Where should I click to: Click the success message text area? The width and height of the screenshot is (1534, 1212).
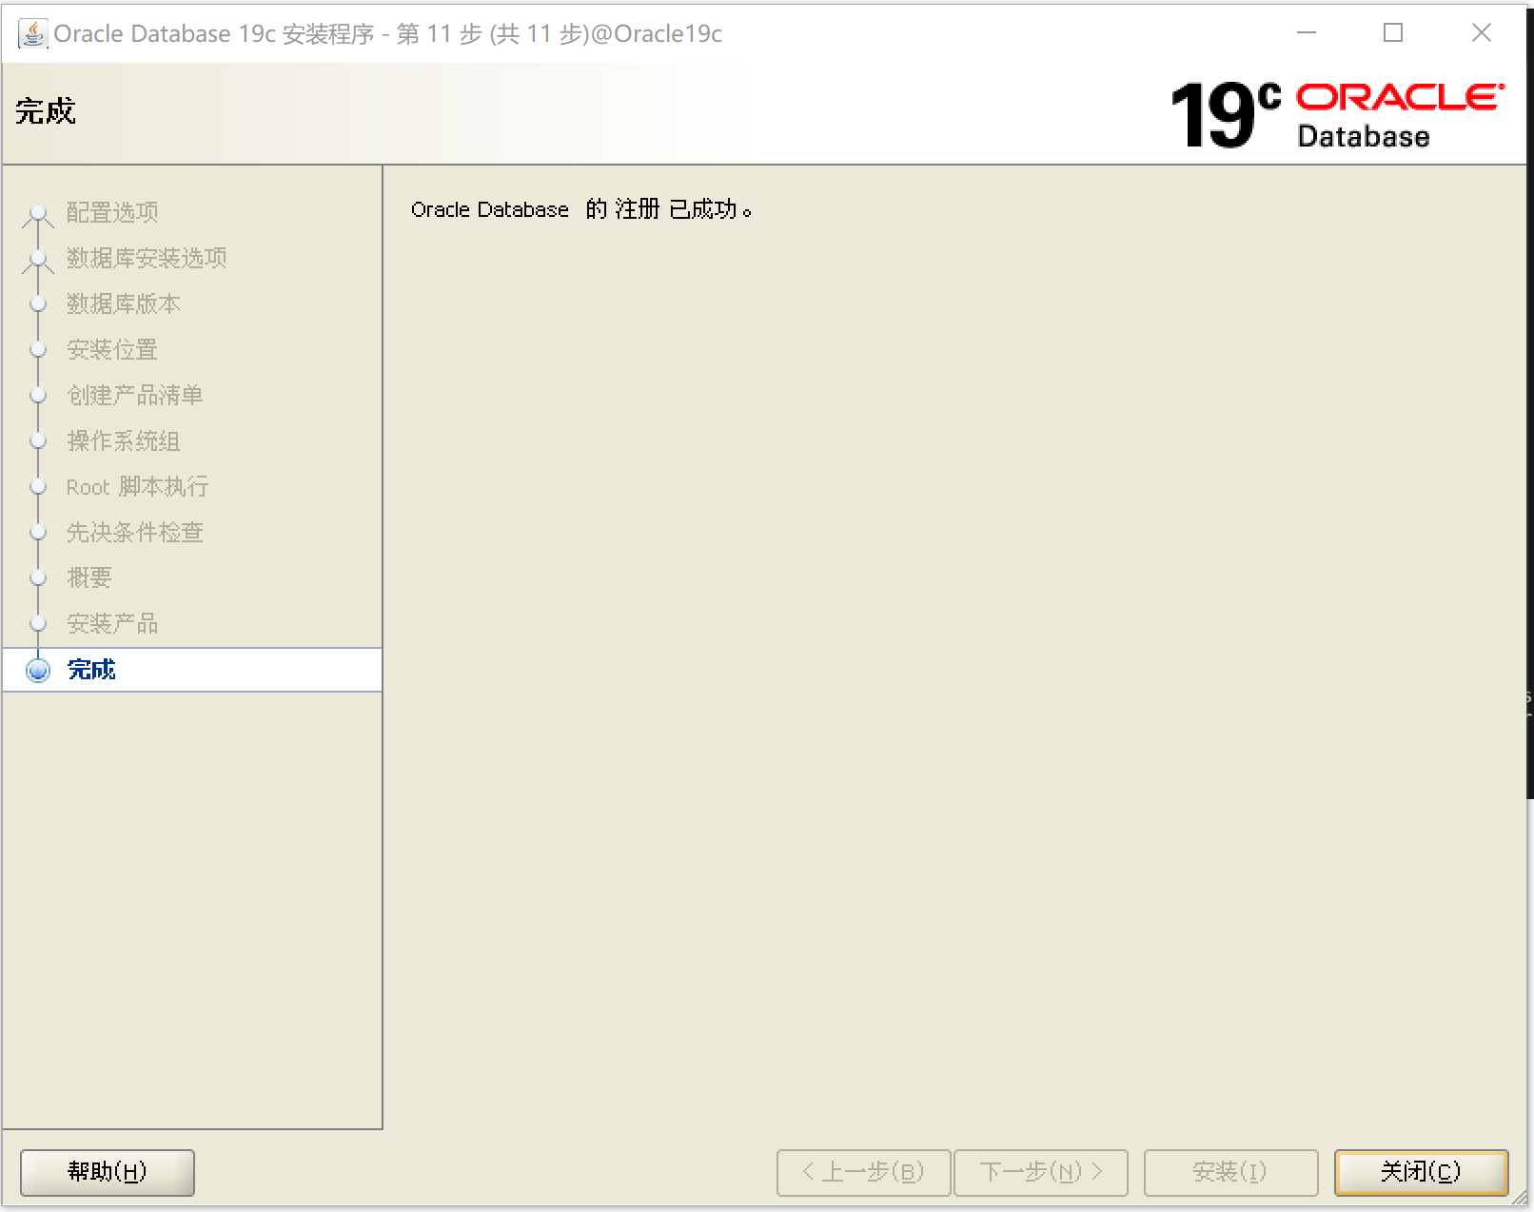click(x=582, y=208)
